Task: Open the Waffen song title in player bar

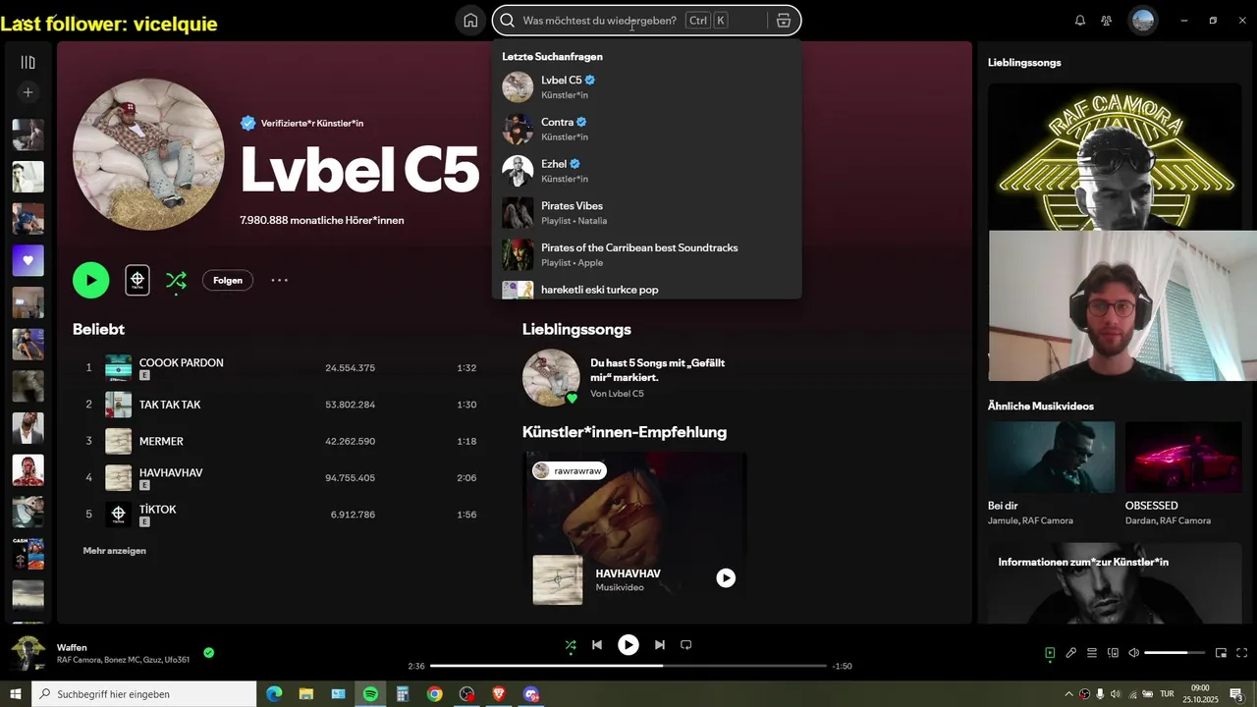Action: point(72,648)
